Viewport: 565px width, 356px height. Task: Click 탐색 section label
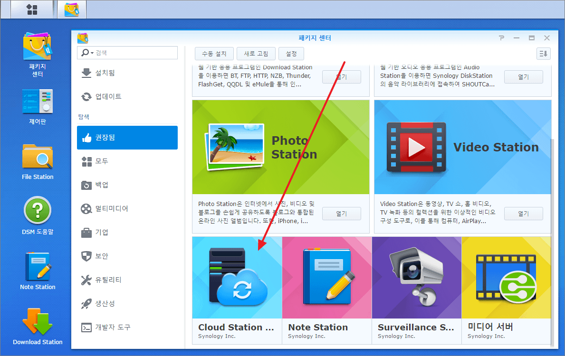point(84,117)
